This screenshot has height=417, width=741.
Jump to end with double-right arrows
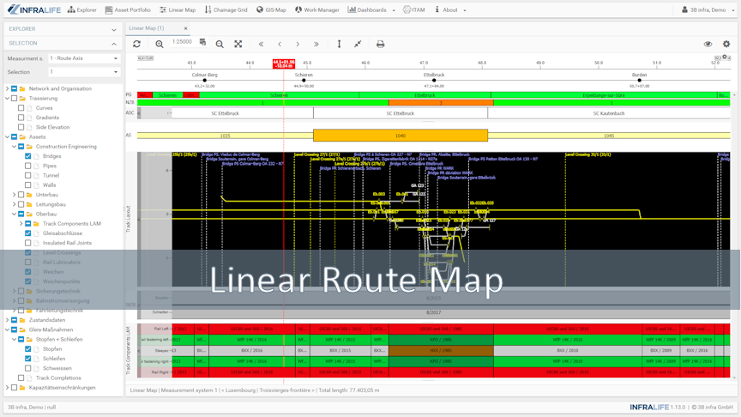click(x=316, y=44)
